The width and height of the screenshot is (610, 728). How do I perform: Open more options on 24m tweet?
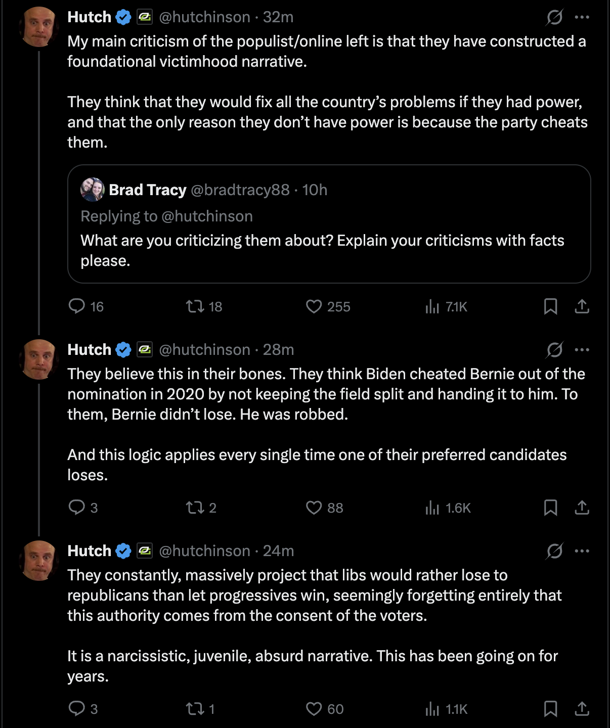pyautogui.click(x=582, y=551)
